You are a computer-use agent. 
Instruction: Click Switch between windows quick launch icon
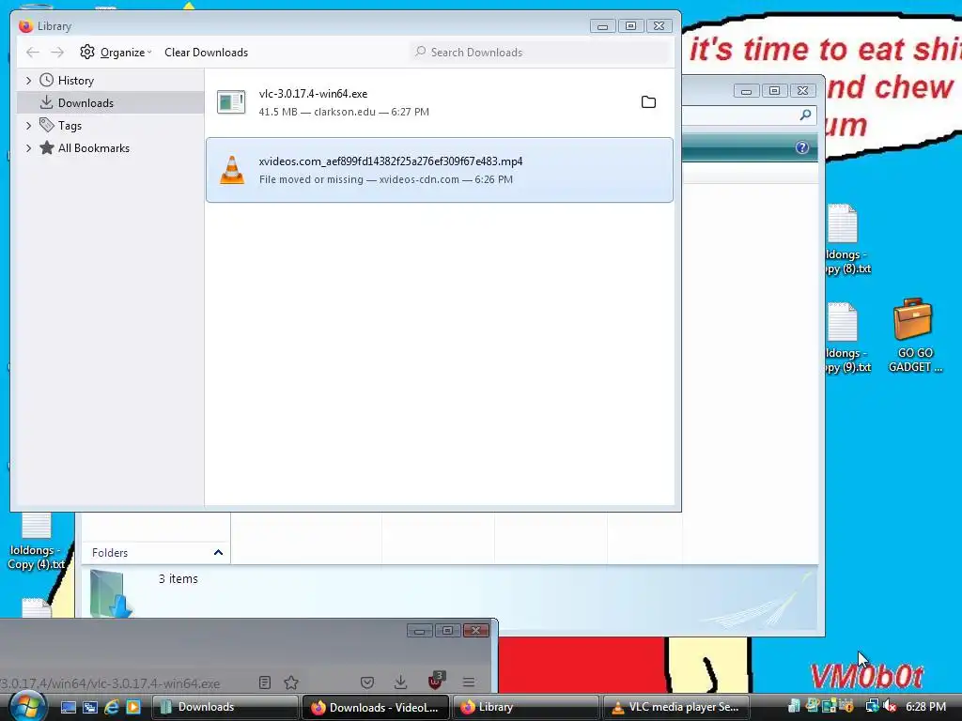pos(89,707)
